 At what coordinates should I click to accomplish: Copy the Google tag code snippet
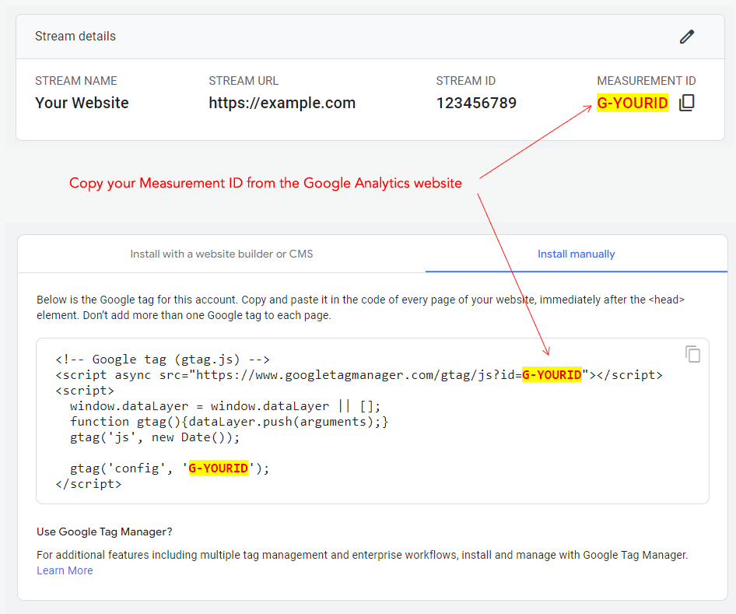click(x=692, y=354)
